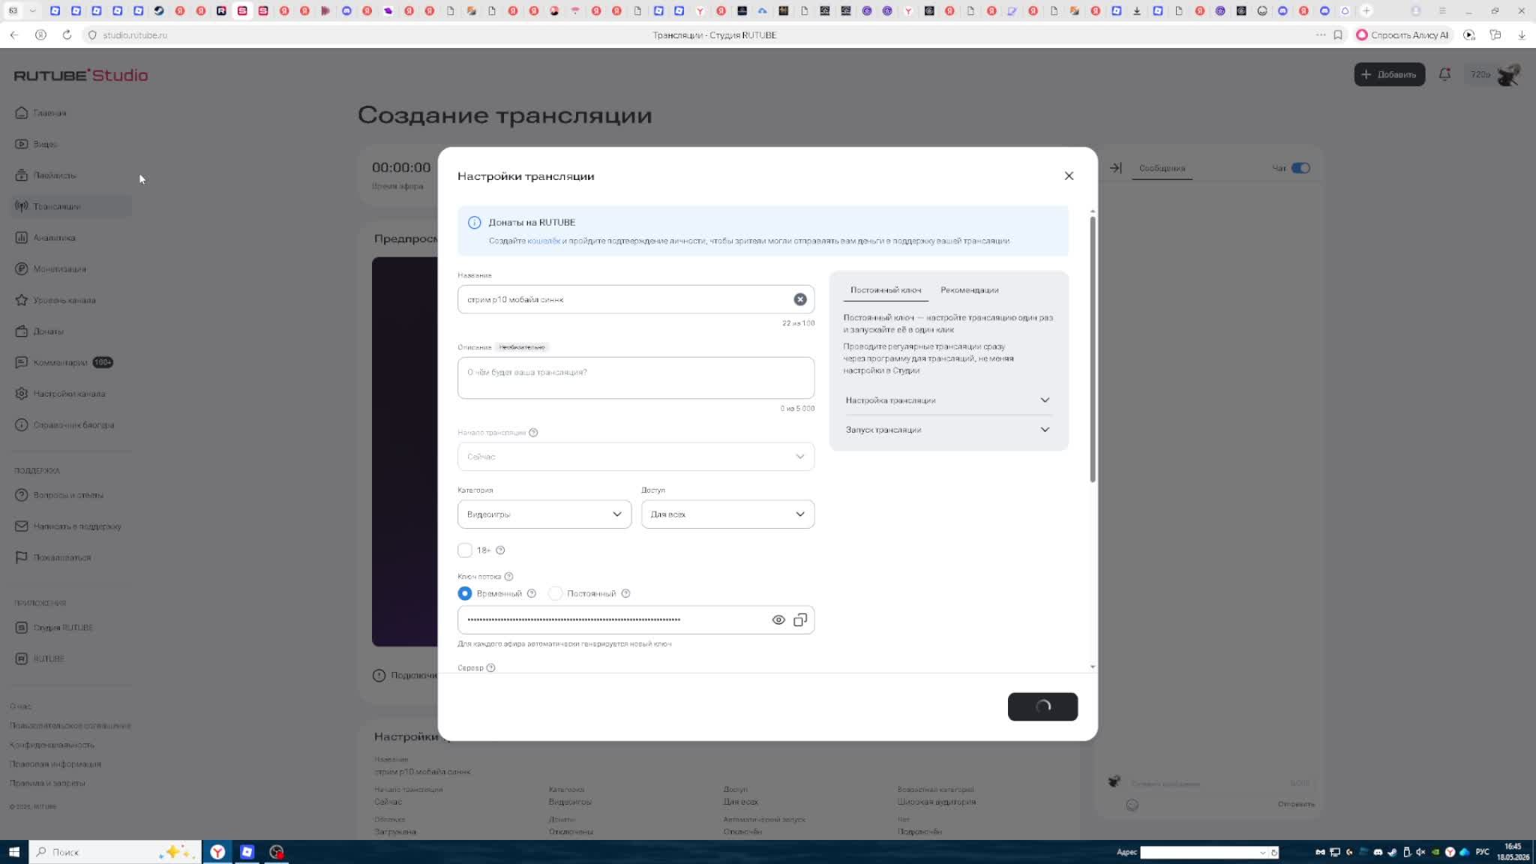Follow the кошелёк link
Viewport: 1536px width, 864px height.
(x=544, y=241)
